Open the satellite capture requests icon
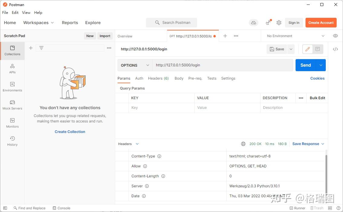The width and height of the screenshot is (343, 212). coord(268,23)
